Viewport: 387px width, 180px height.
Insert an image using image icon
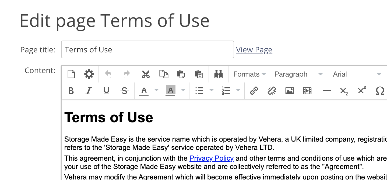tap(289, 91)
